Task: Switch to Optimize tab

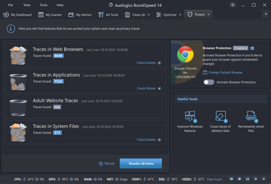Action: point(166,15)
